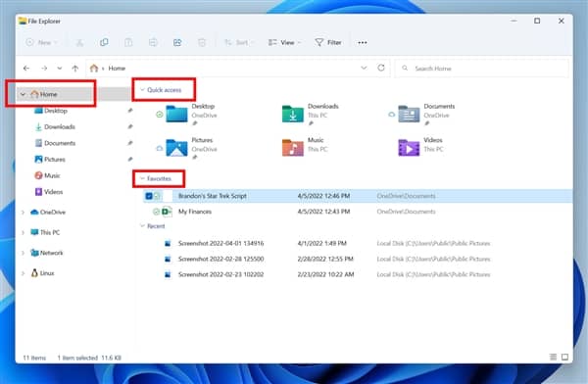This screenshot has height=384, width=588.
Task: Click the home icon in address bar
Action: tap(94, 68)
